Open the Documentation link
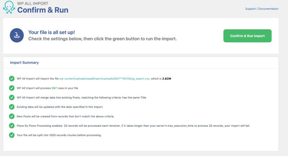Viewport: 288px width, 156px height. [x=268, y=9]
